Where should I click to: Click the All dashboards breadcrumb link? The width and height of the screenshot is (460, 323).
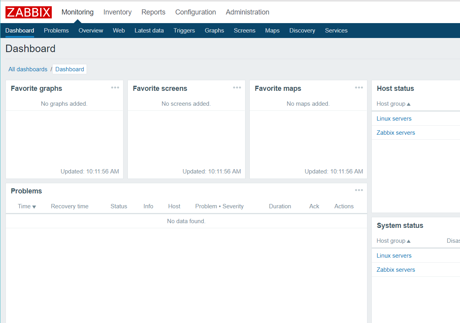click(28, 69)
